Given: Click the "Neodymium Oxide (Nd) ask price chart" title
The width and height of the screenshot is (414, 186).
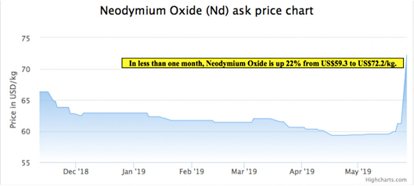Looking at the screenshot, I should [x=207, y=11].
